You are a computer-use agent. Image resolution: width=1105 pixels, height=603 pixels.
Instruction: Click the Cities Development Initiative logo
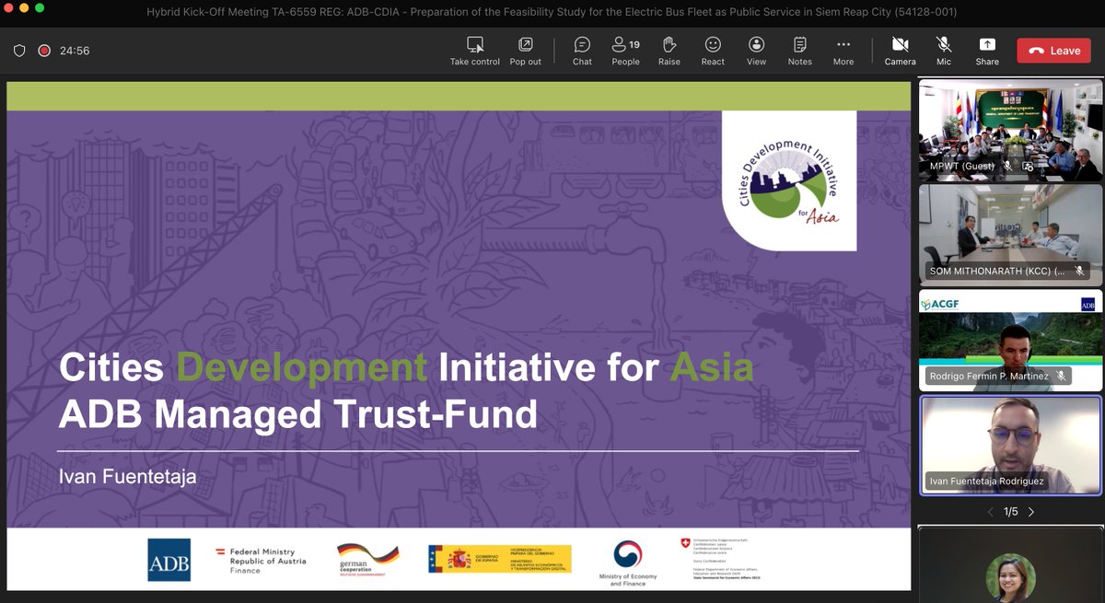(789, 181)
